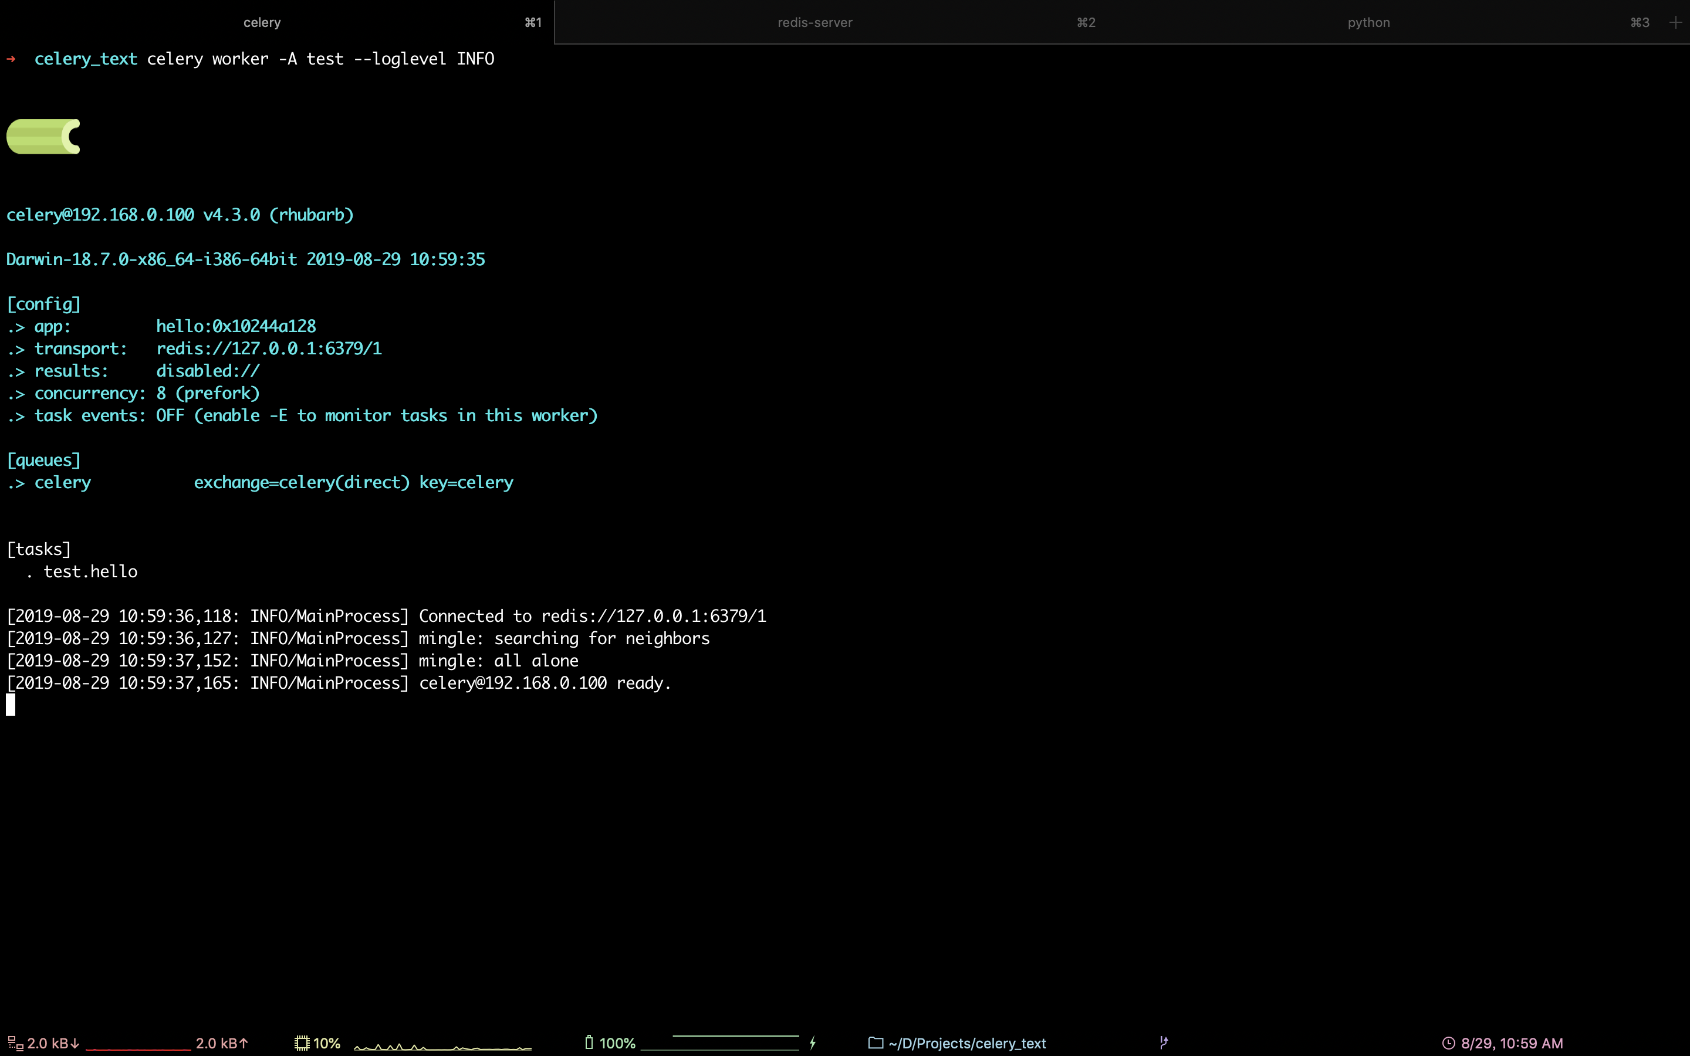Click the 'celery@192.168.0.100 v4.3.0 (rhubarb)' line
Screen dimensions: 1690x1056
tap(180, 214)
